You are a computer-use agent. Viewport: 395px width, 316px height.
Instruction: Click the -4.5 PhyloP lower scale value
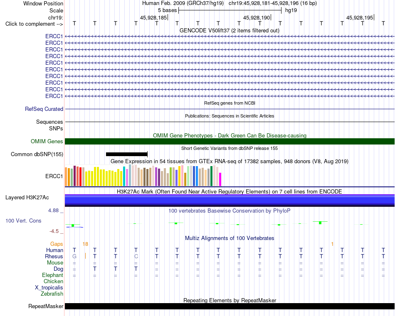[x=54, y=231]
